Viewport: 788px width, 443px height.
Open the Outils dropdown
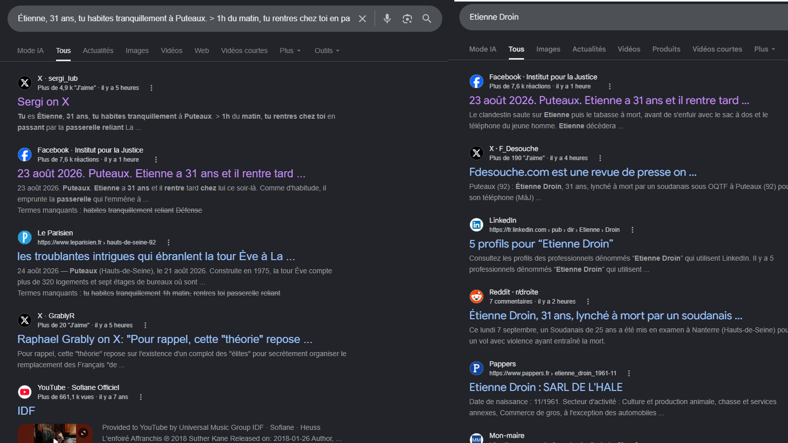coord(327,51)
